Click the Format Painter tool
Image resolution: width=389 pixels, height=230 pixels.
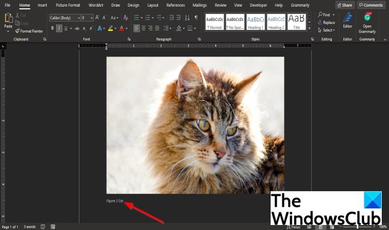[29, 31]
